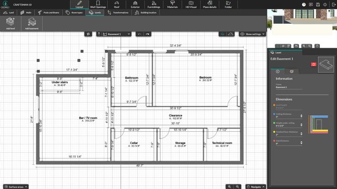The width and height of the screenshot is (337, 189).
Task: Open the Layout tab
Action: coord(79,5)
